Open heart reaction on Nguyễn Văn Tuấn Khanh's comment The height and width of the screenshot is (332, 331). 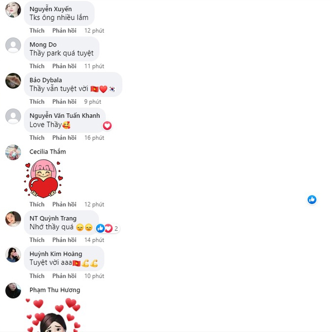(x=107, y=126)
